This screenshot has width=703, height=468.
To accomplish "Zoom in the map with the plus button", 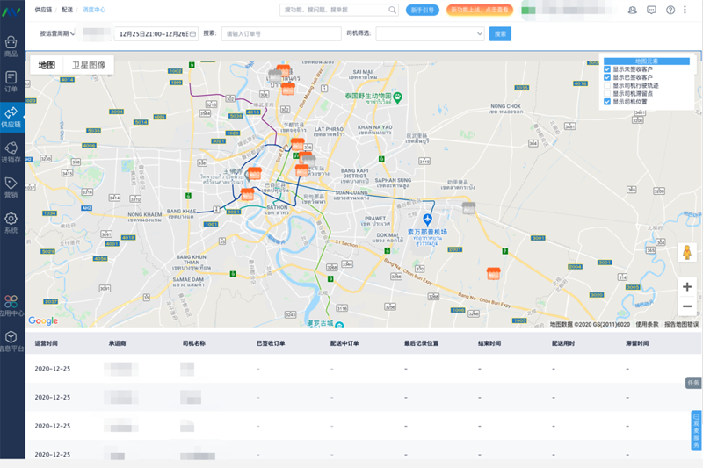I will point(687,286).
